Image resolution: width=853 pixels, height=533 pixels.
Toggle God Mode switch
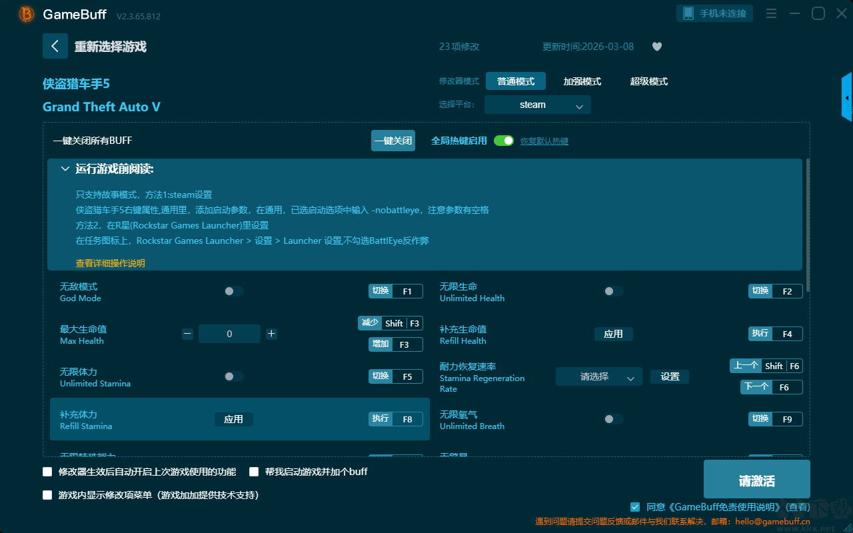(234, 291)
